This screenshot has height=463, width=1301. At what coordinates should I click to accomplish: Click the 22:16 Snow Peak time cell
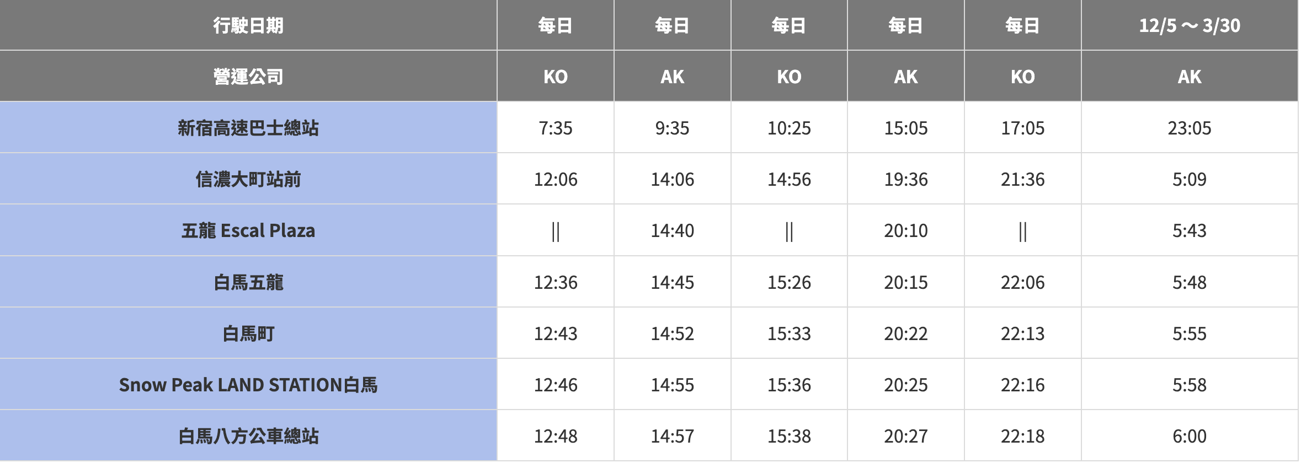[1022, 385]
